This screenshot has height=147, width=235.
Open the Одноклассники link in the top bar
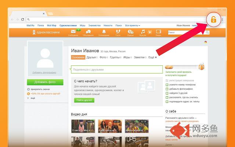point(68,25)
